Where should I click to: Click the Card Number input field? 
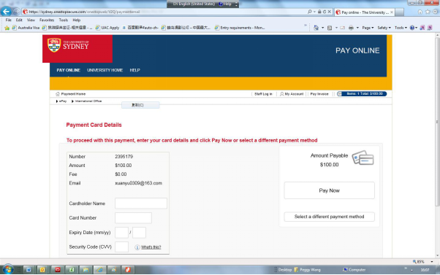(133, 218)
